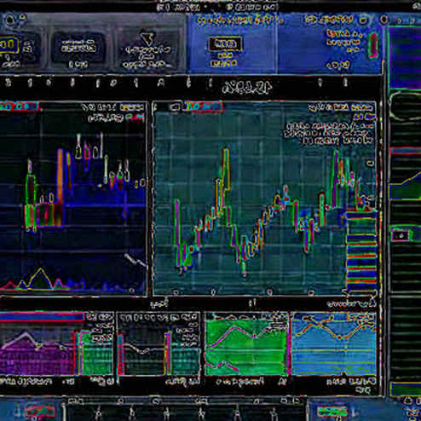Click the red oval icon in bottom-left corner

tap(40, 412)
